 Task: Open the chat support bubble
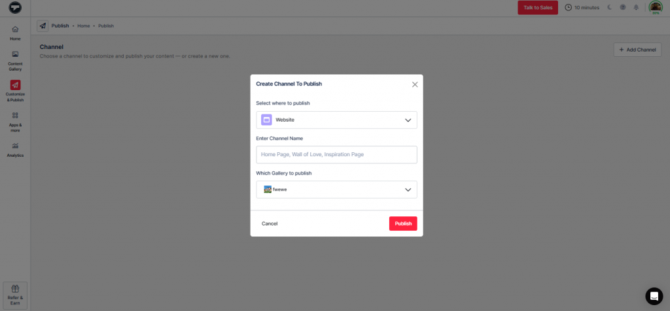coord(654,296)
